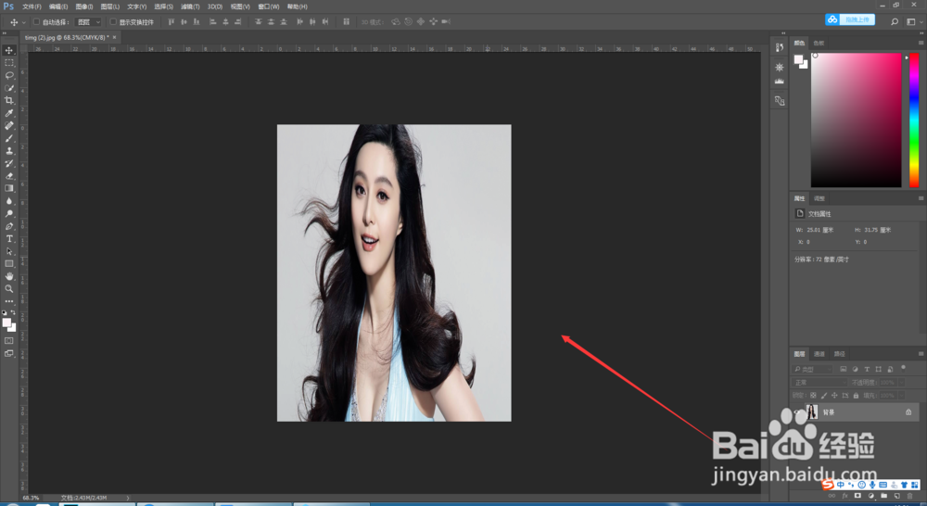Toggle lock image pixels brush icon

pos(824,396)
